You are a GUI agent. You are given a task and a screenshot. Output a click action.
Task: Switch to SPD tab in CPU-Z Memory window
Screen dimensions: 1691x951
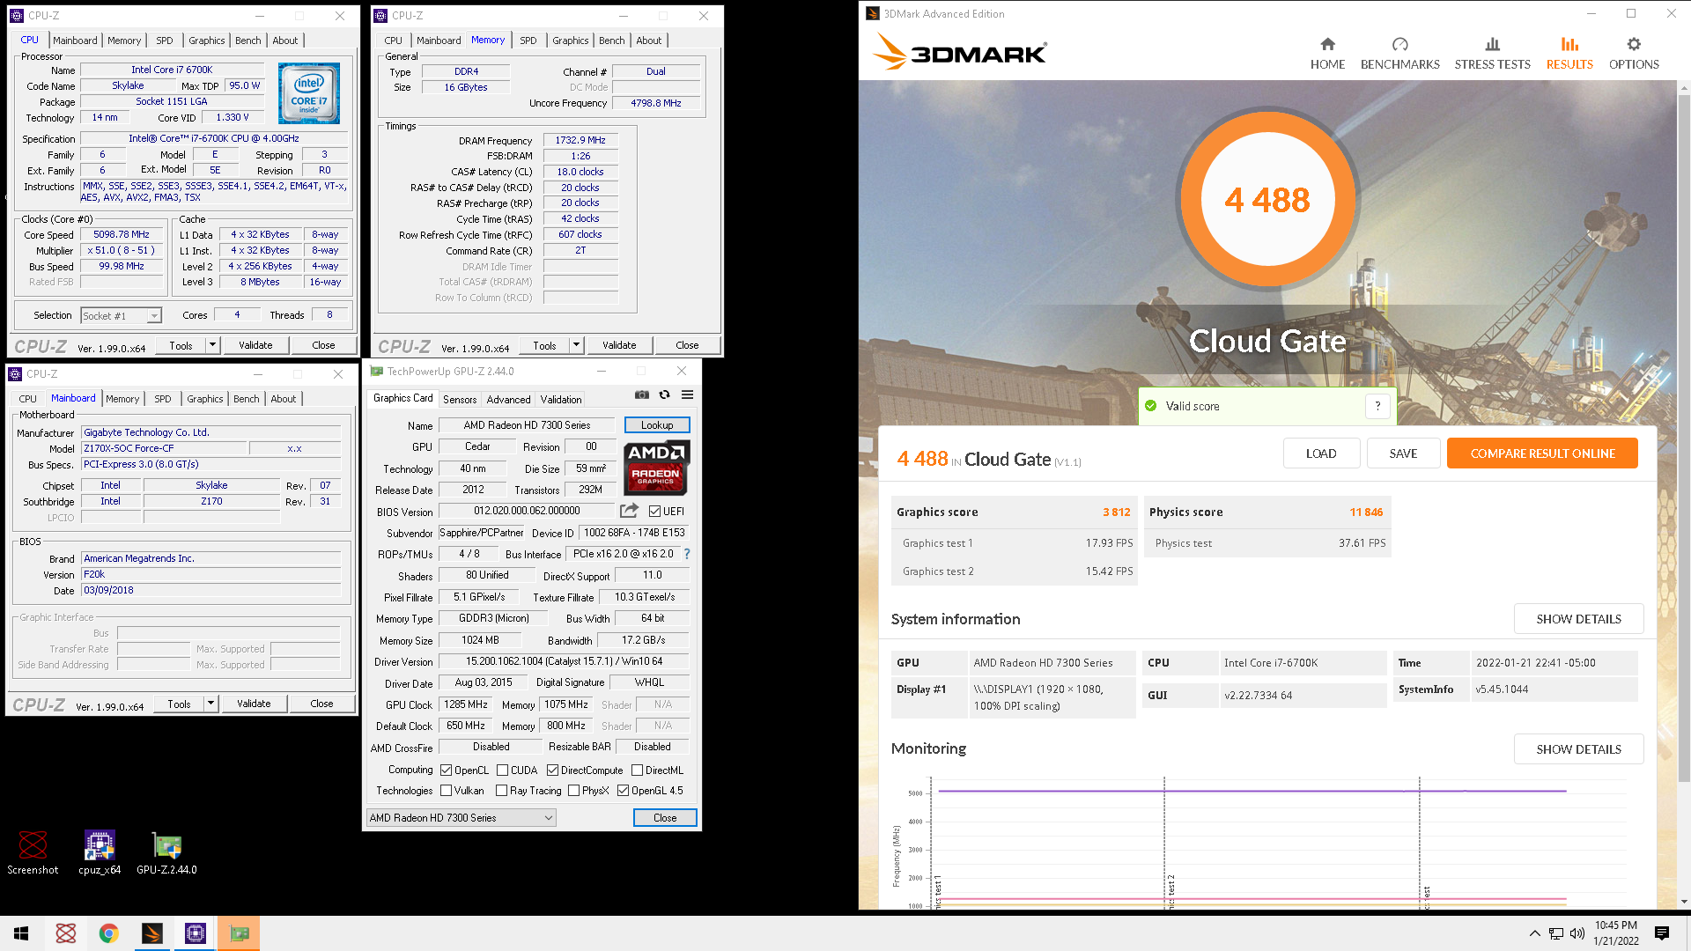coord(528,41)
